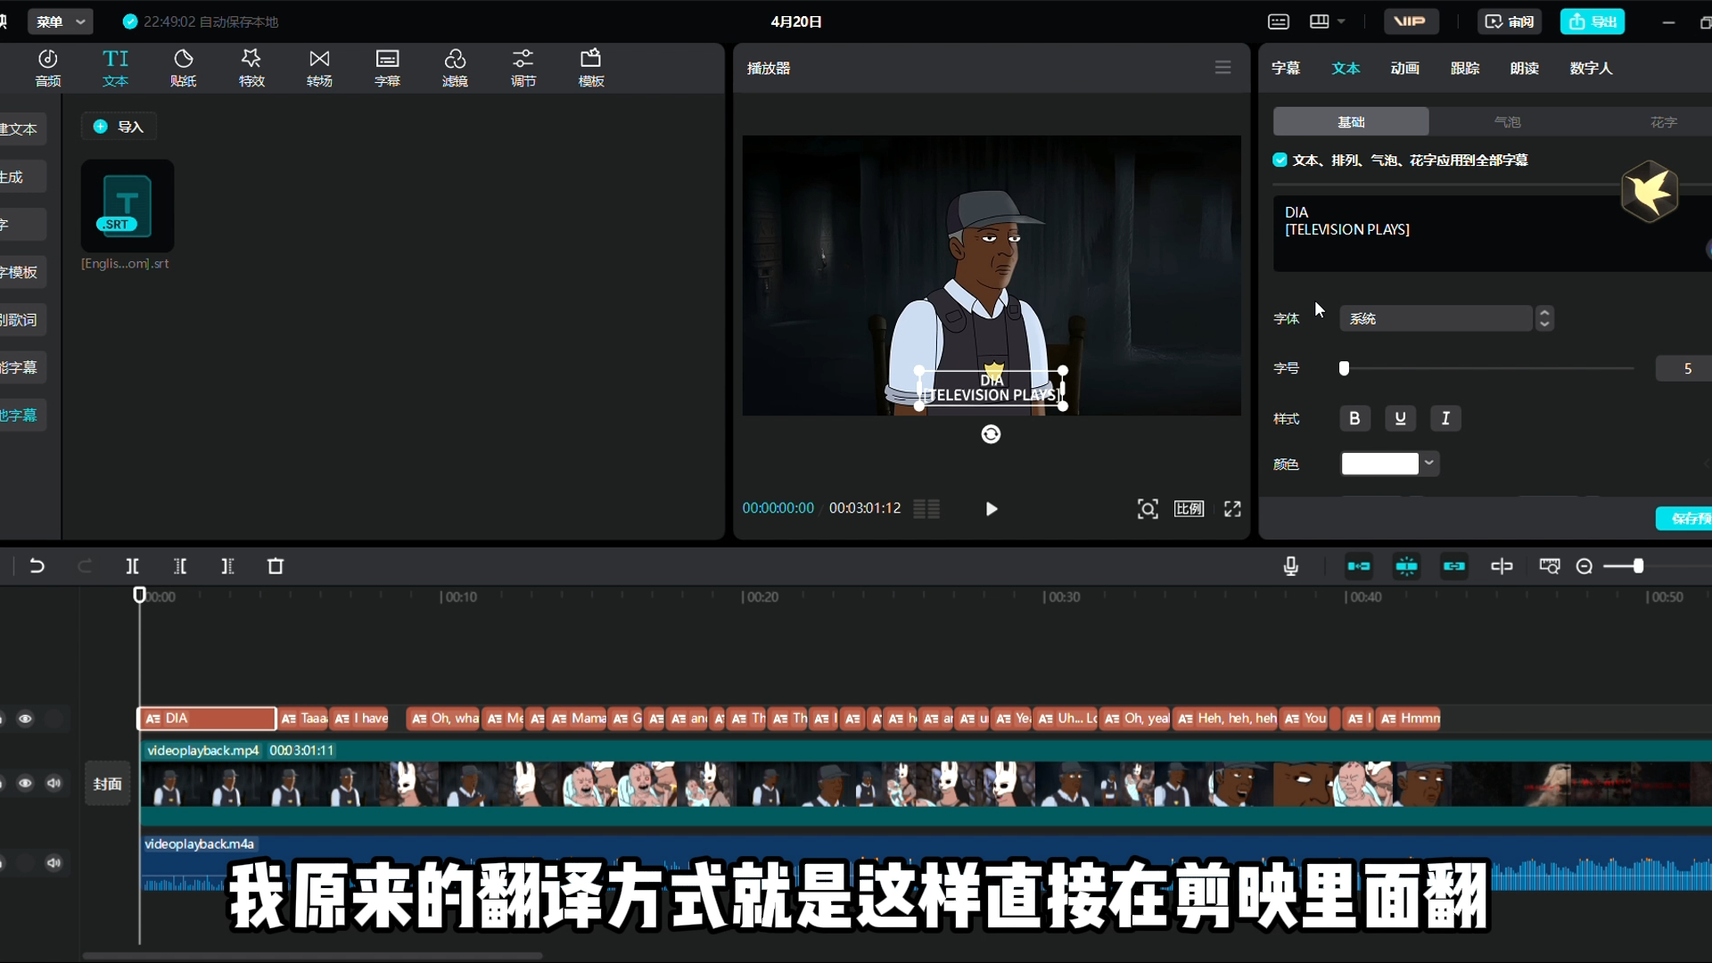Toggle underline text style

[1400, 418]
